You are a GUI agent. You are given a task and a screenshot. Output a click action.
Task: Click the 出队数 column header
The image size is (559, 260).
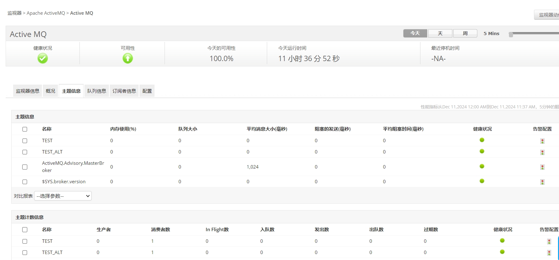pyautogui.click(x=376, y=229)
